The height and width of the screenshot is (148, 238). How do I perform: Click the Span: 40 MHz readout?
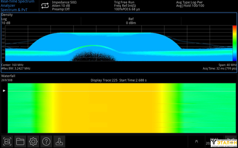click(227, 64)
